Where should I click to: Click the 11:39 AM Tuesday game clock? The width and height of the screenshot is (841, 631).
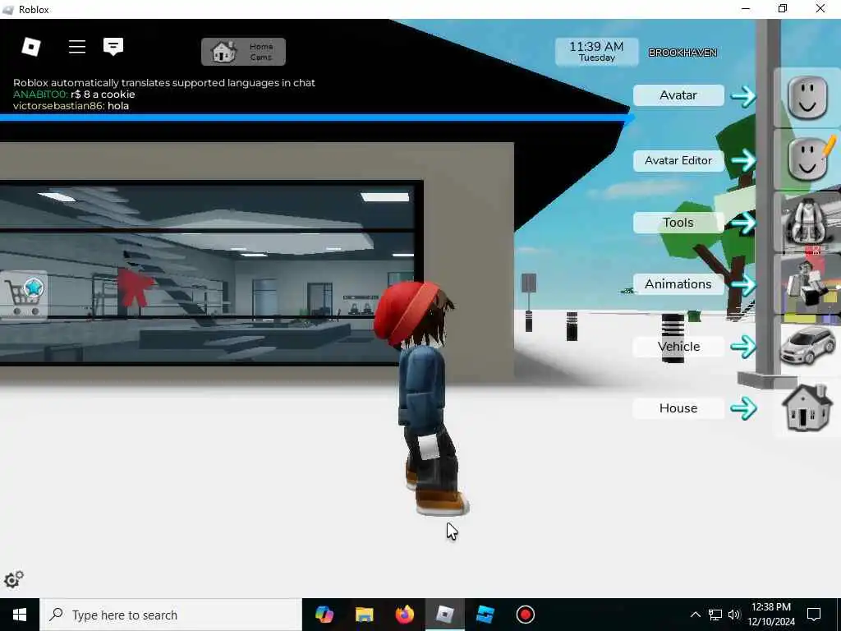[596, 52]
